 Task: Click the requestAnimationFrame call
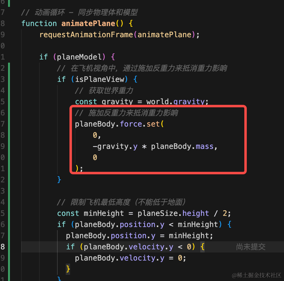(119, 35)
